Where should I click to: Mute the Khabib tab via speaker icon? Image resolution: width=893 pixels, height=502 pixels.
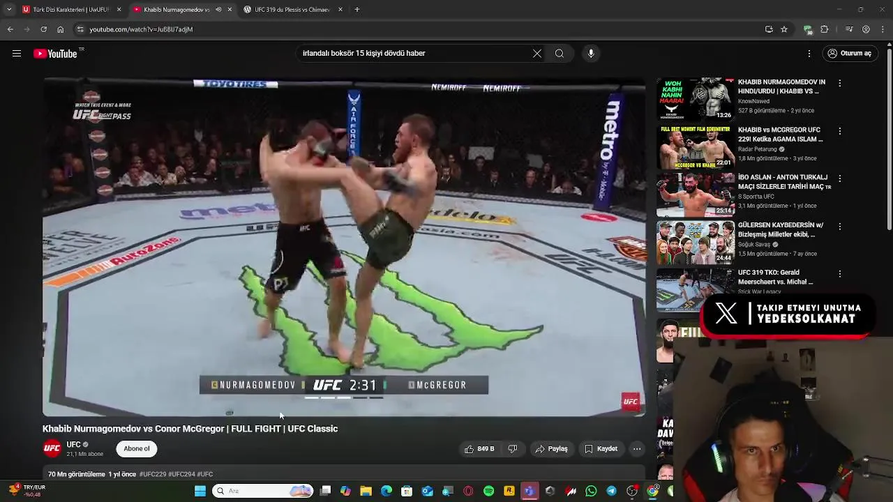pyautogui.click(x=218, y=10)
